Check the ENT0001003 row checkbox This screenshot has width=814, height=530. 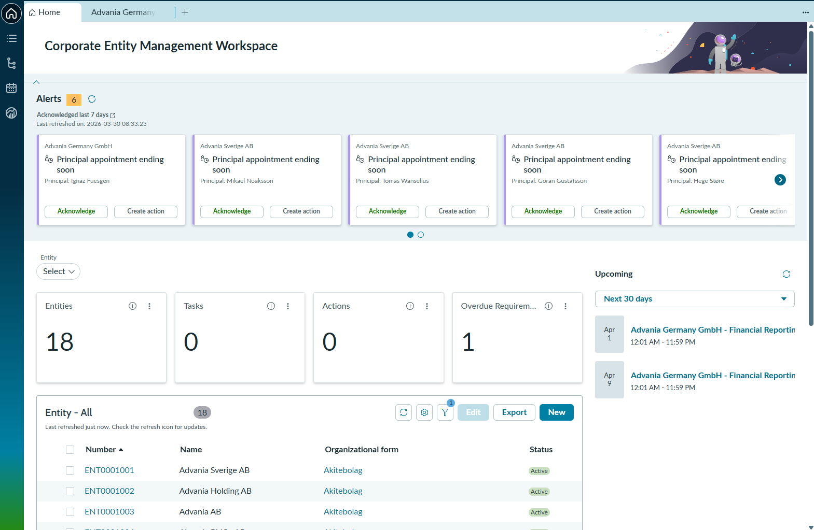point(70,512)
